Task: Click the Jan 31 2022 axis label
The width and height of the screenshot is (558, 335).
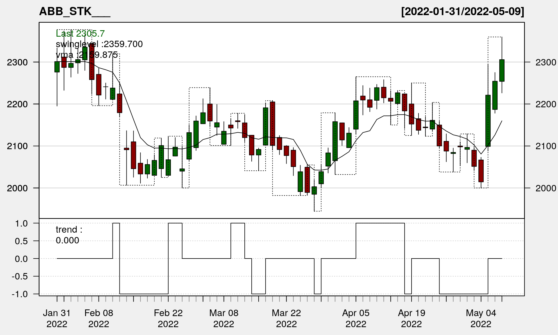Action: click(57, 318)
